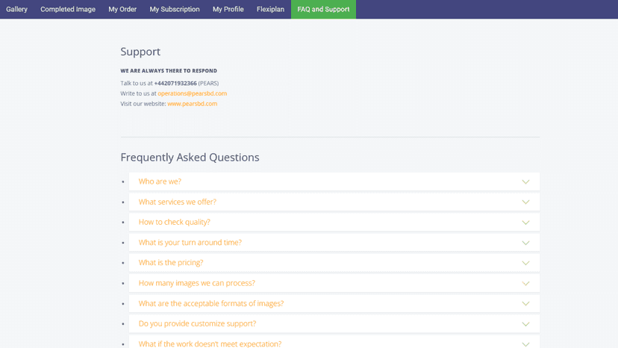Screen dimensions: 618x348
Task: Open 'What is your turn around time?' question
Action: coord(334,242)
